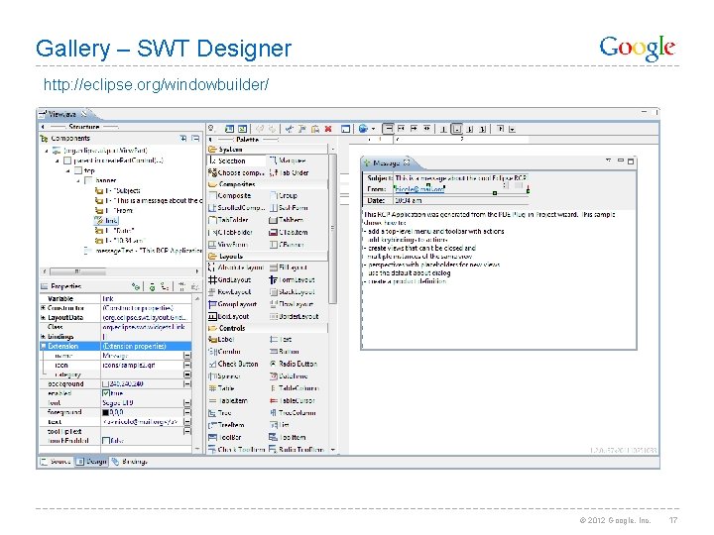Click the palette vertical scrollbar
714x535 pixels.
(x=333, y=230)
